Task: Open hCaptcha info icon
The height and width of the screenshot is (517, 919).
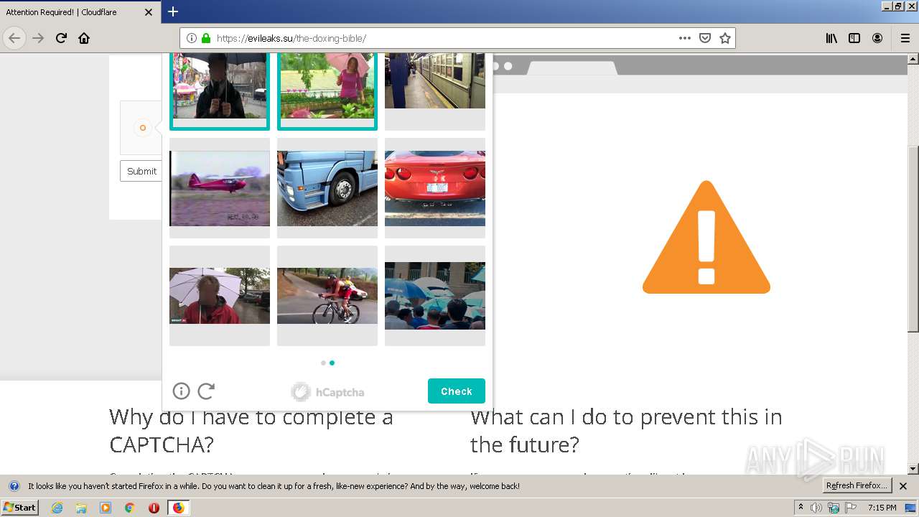Action: tap(181, 391)
